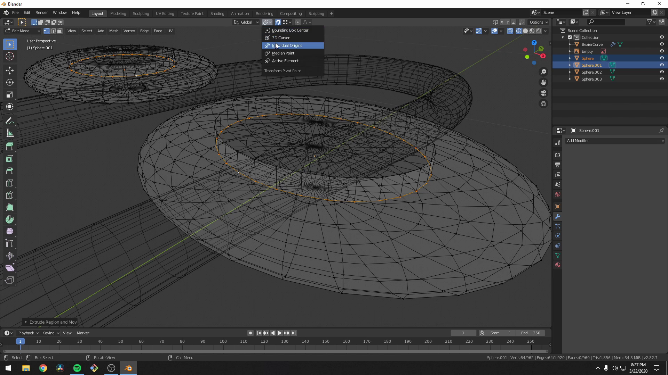Viewport: 668px width, 375px height.
Task: Expand Sphere.003 in the outliner
Action: click(x=570, y=79)
